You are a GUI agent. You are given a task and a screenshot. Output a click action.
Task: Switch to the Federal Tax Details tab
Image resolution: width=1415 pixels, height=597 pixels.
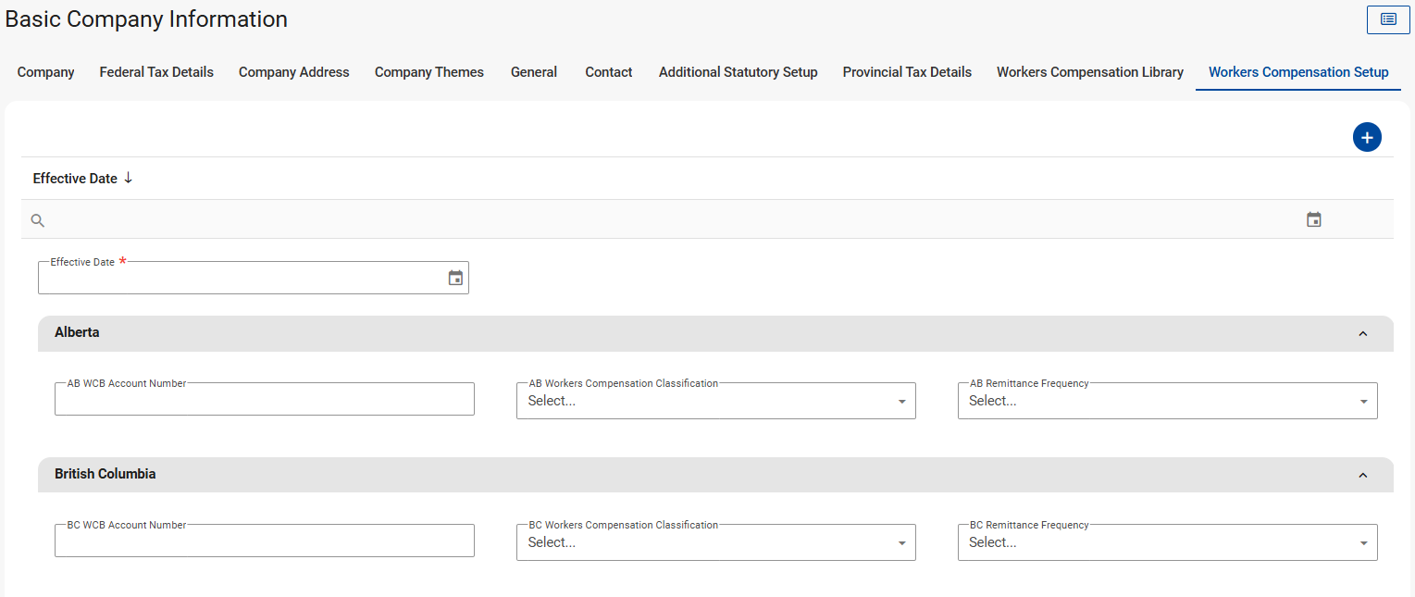156,72
